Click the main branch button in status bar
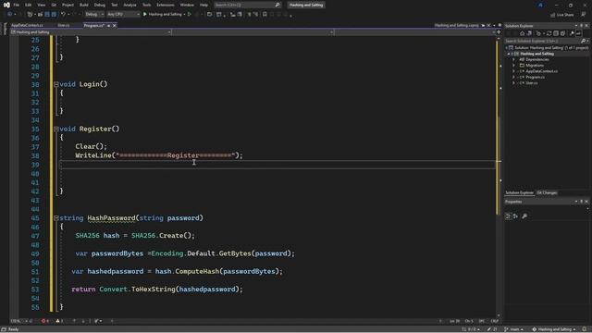 click(x=514, y=329)
